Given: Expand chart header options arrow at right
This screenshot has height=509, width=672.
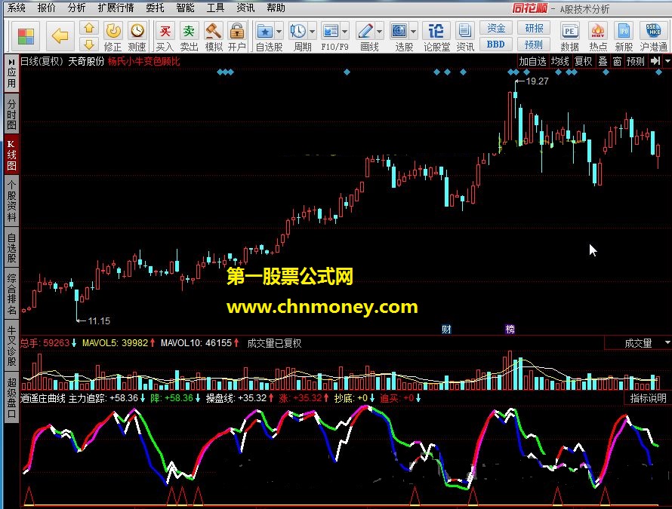Looking at the screenshot, I should pyautogui.click(x=667, y=61).
